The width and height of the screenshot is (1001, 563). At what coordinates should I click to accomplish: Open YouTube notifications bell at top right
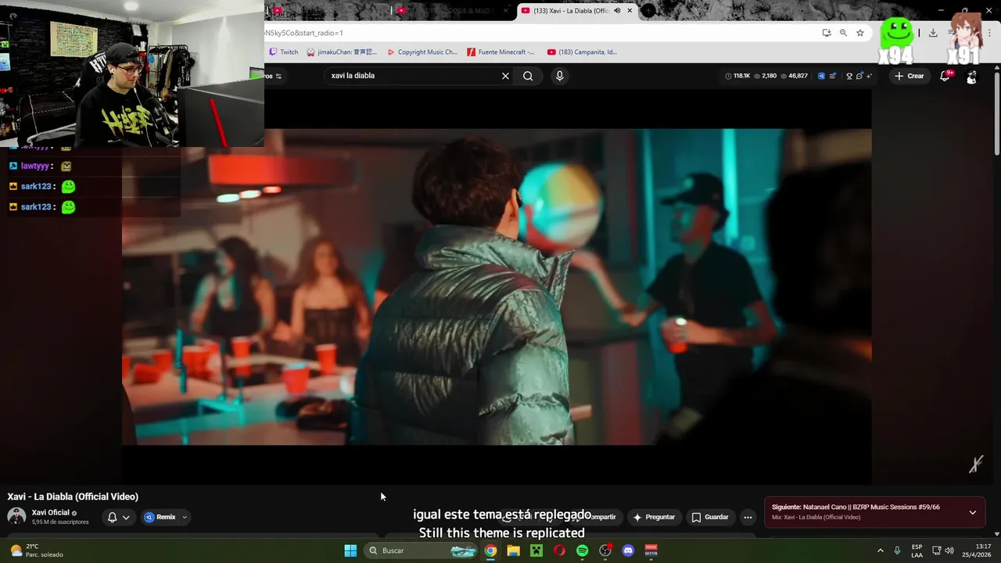pos(945,76)
